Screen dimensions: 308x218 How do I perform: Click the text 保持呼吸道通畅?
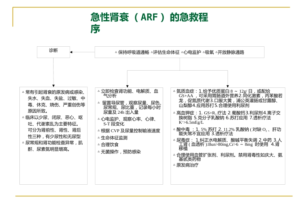click(134, 52)
